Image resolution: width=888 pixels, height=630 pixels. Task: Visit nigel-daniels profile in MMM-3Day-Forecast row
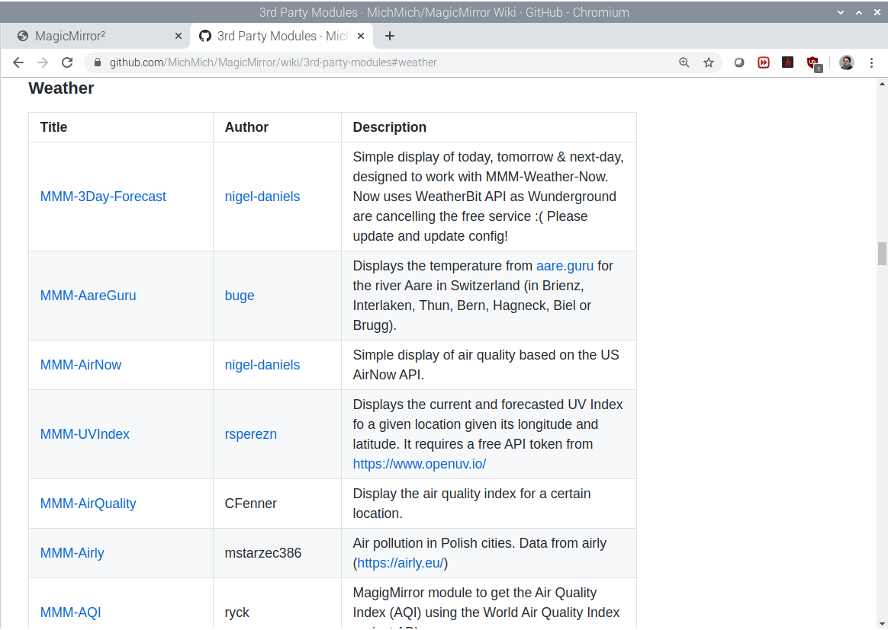coord(262,197)
